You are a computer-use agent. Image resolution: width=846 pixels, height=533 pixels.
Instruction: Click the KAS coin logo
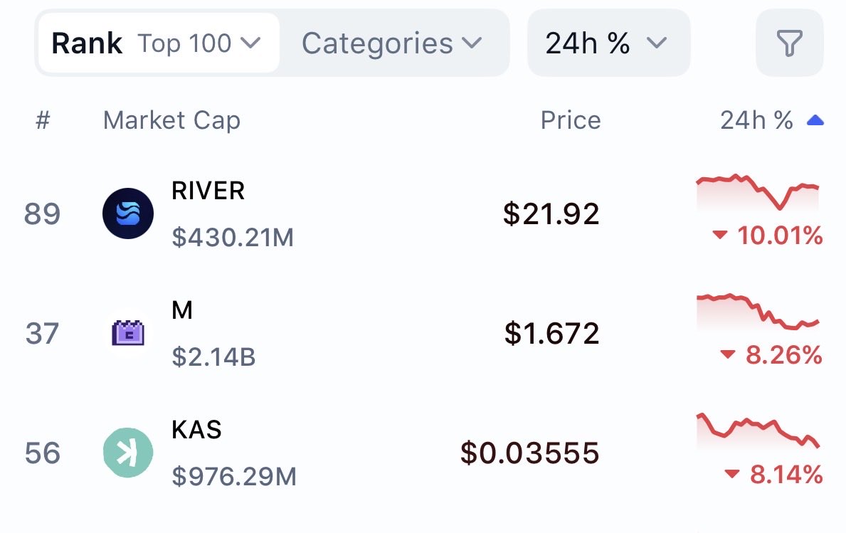(x=128, y=453)
